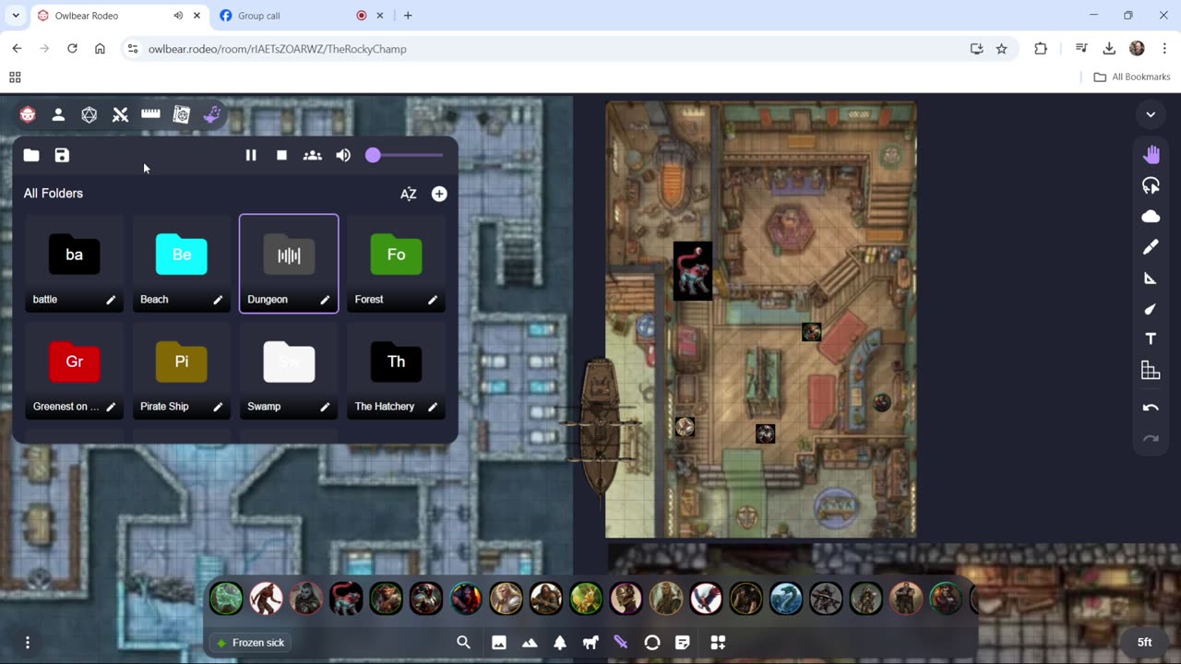Open the dice roller extension icon

point(89,114)
